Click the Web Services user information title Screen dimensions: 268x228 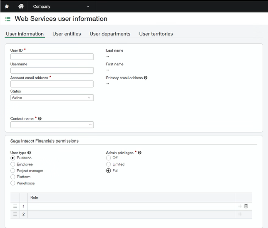[61, 19]
